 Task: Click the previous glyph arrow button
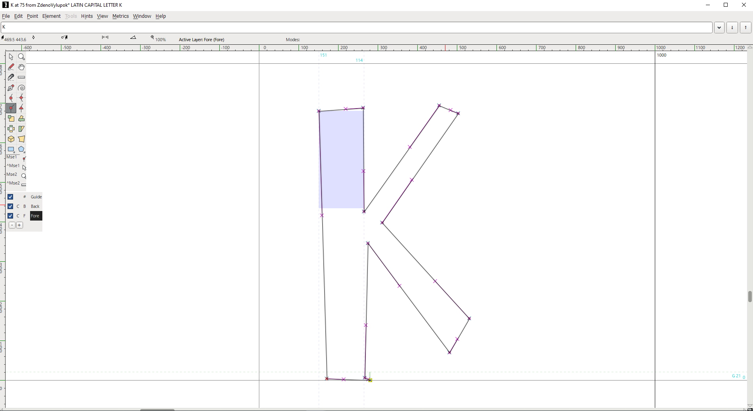click(732, 28)
